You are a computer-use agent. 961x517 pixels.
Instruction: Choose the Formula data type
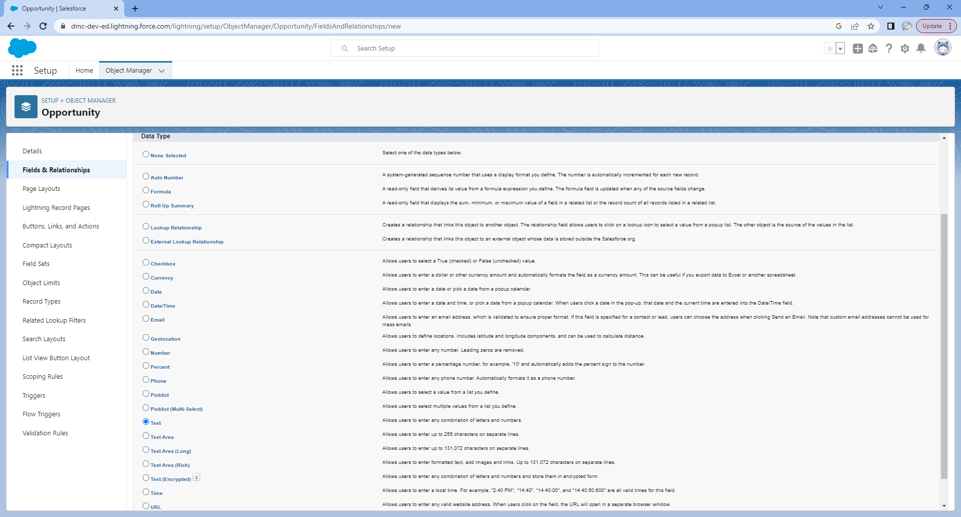coord(146,190)
